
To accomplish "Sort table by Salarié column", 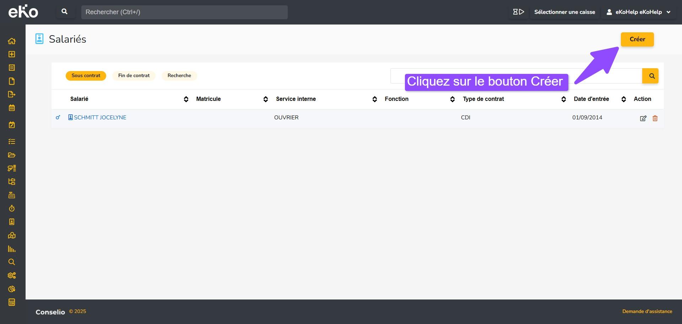I will pos(186,99).
